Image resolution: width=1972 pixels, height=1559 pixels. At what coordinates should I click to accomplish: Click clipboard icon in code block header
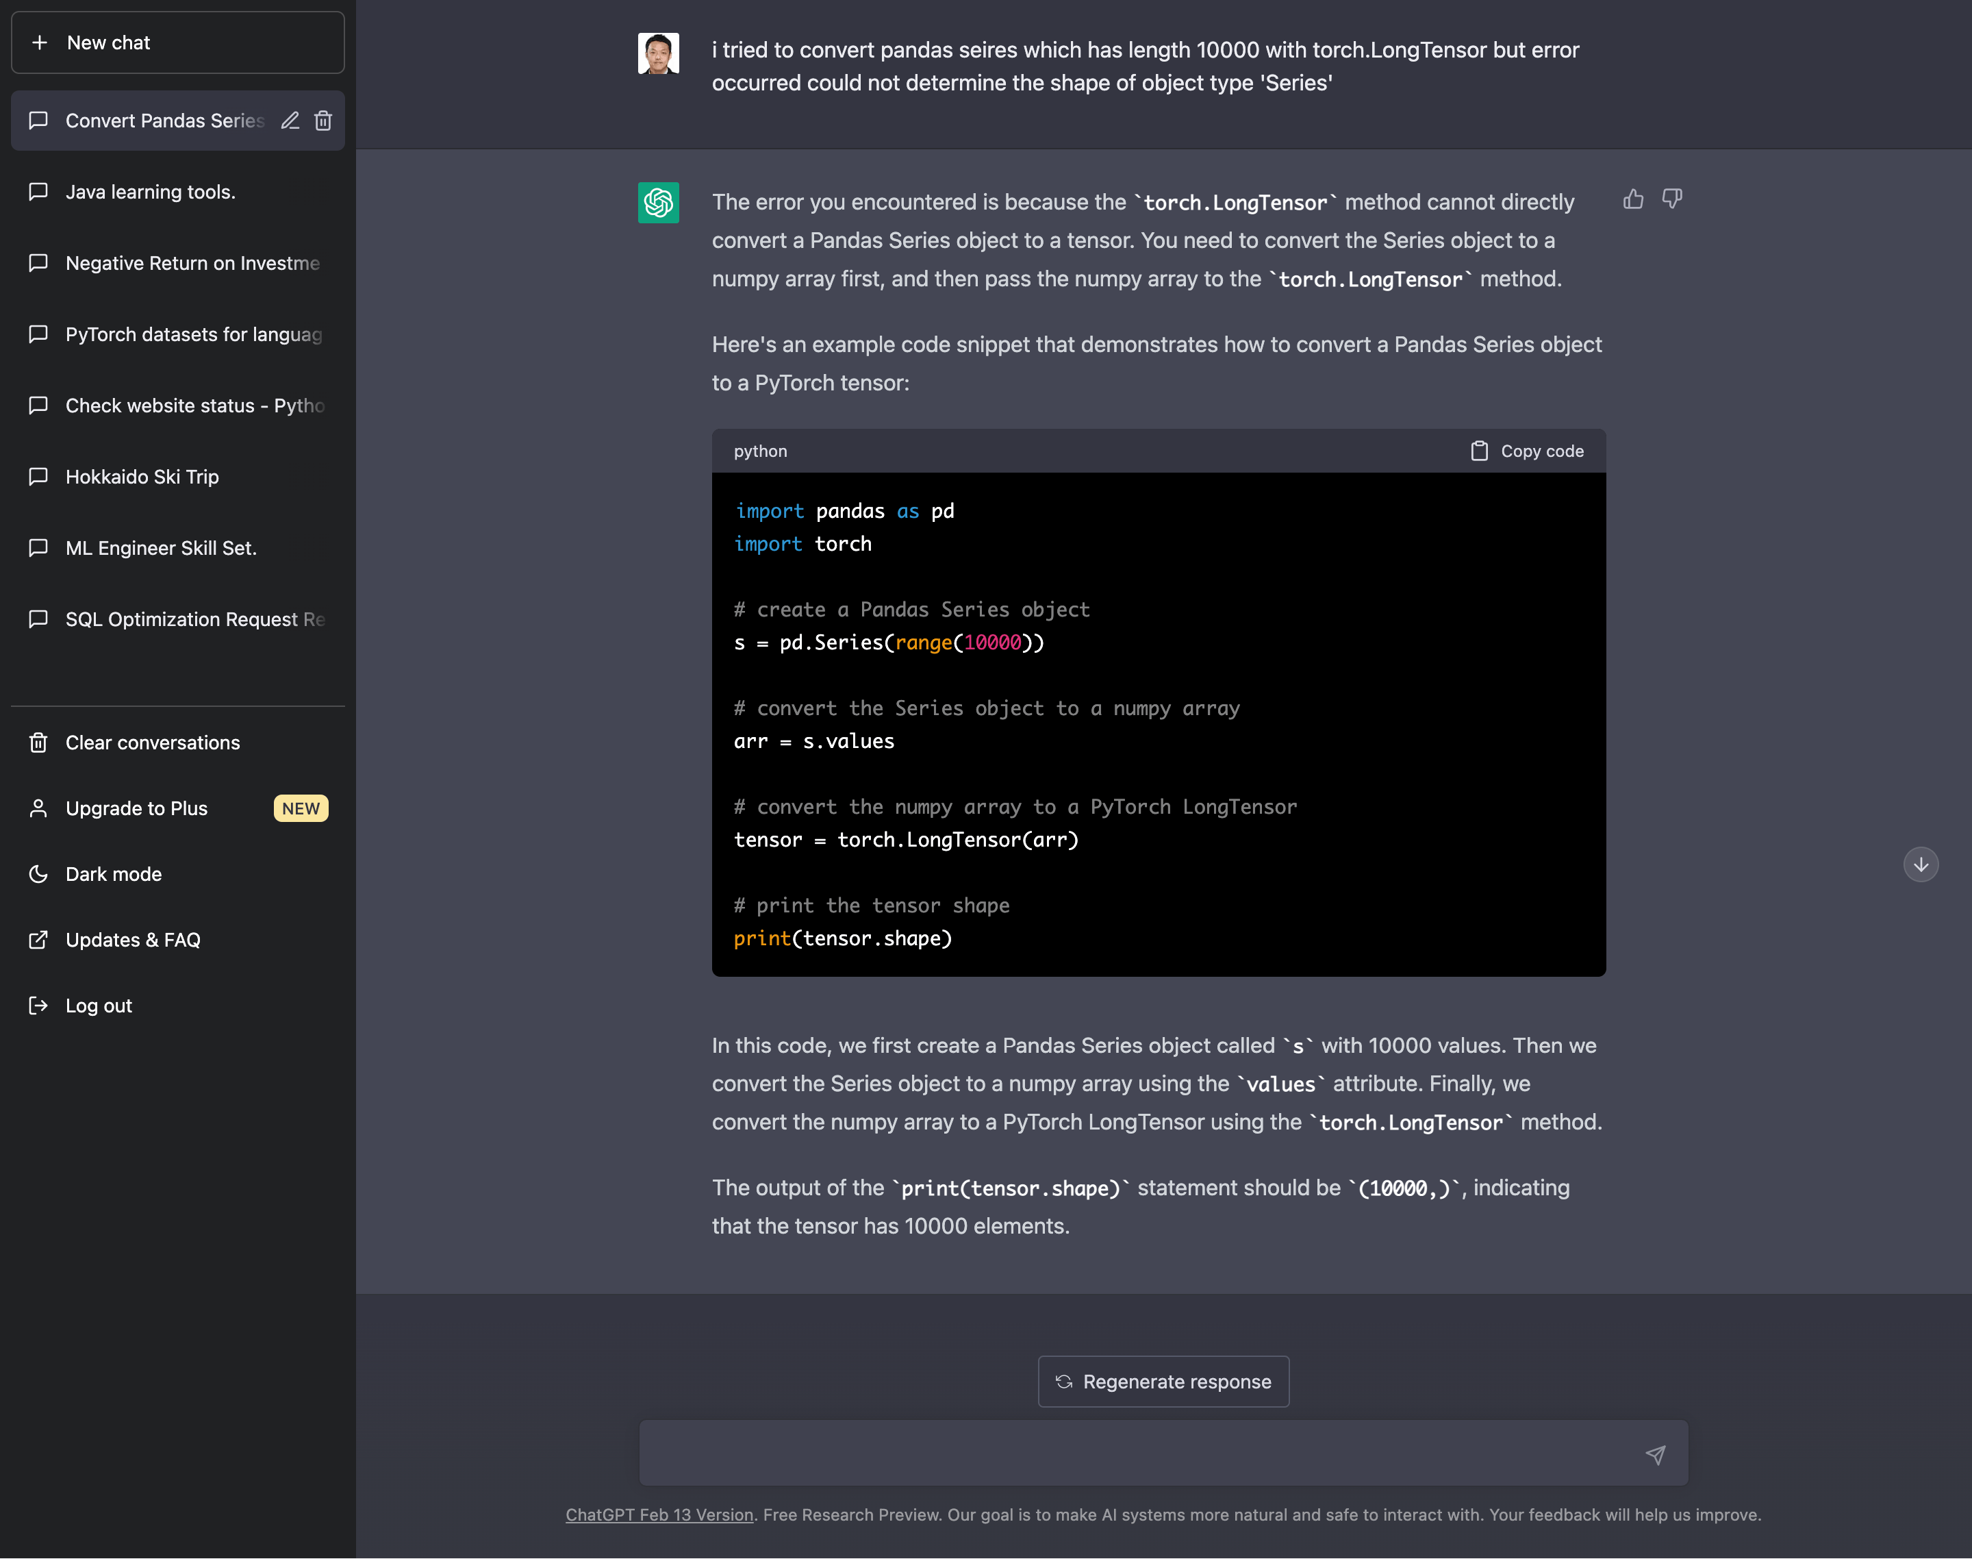click(x=1479, y=451)
